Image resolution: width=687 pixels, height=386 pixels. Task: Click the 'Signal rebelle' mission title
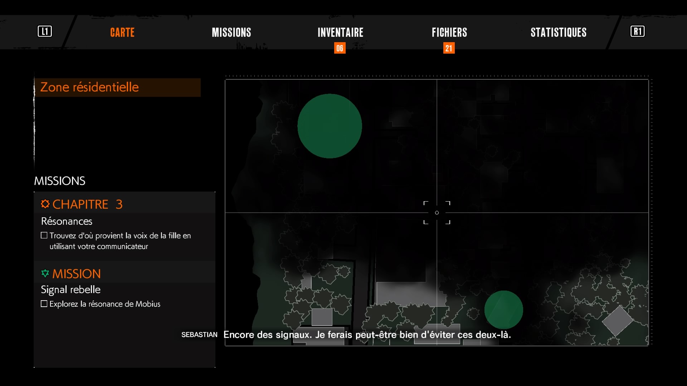[70, 290]
